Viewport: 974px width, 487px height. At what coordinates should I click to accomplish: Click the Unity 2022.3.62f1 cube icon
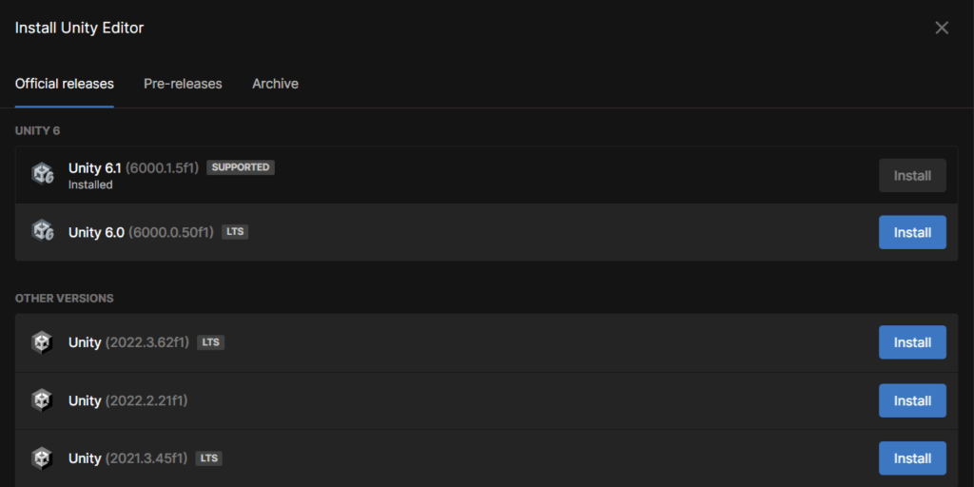pyautogui.click(x=42, y=342)
